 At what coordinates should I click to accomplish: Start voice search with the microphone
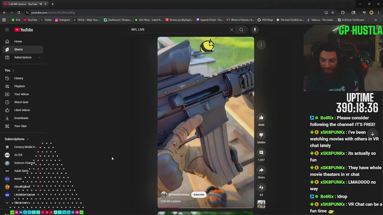tap(255, 30)
